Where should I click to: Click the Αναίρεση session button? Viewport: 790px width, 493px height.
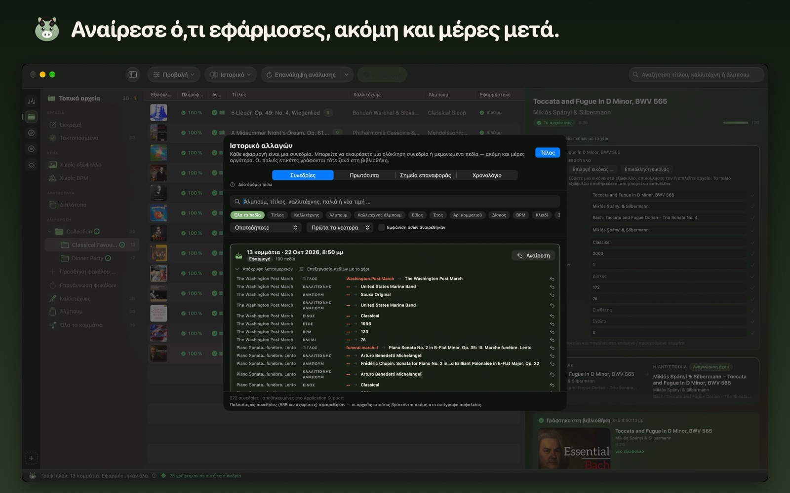[x=533, y=255]
